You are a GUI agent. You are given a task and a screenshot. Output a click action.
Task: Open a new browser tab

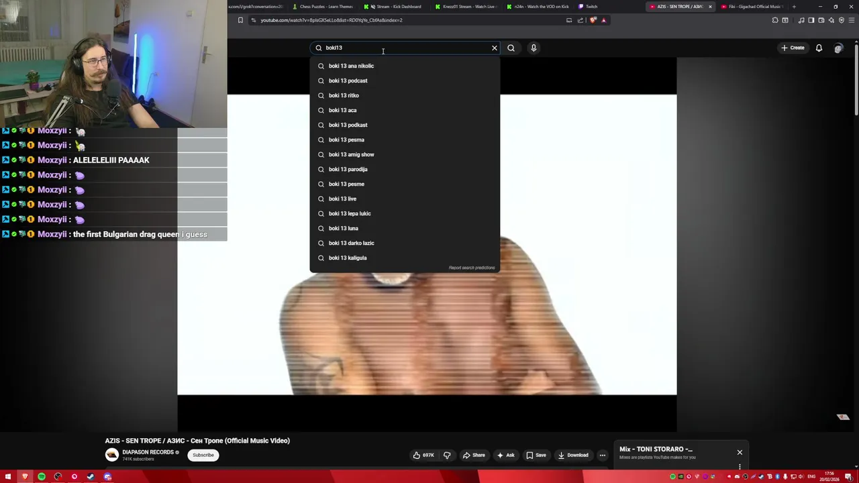[x=794, y=7]
